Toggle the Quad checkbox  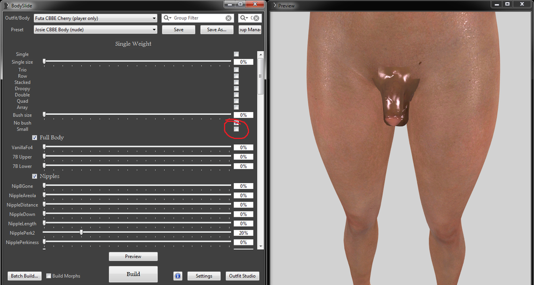pyautogui.click(x=237, y=101)
